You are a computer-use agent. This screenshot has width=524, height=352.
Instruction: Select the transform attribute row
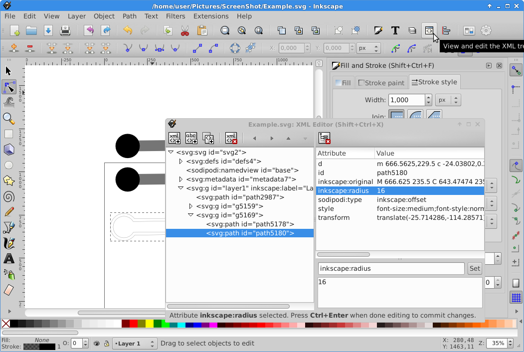(400, 217)
